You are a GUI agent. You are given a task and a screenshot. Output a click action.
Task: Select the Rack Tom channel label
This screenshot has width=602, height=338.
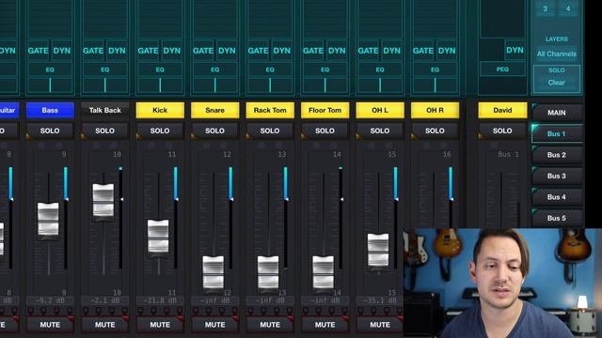click(x=270, y=111)
